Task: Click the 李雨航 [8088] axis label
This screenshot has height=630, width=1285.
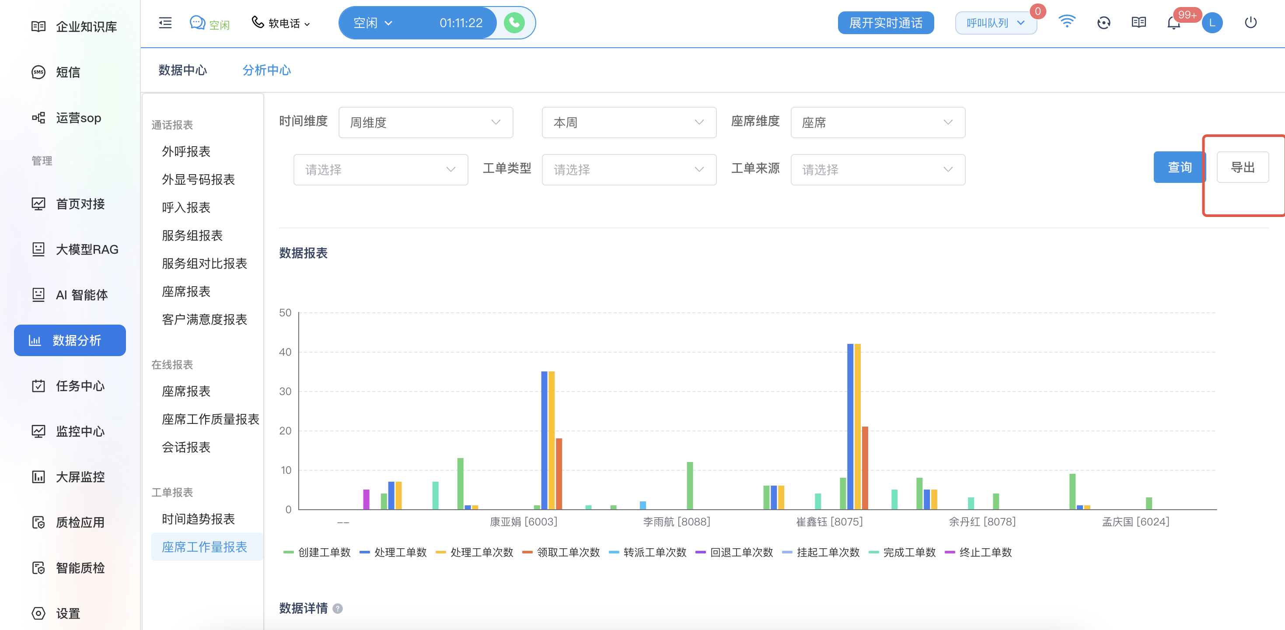Action: [677, 522]
